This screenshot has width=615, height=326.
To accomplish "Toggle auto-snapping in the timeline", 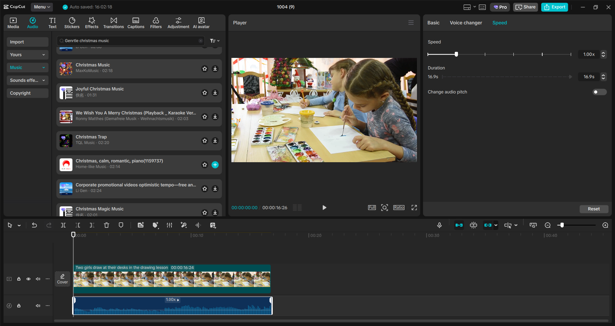I will (459, 225).
